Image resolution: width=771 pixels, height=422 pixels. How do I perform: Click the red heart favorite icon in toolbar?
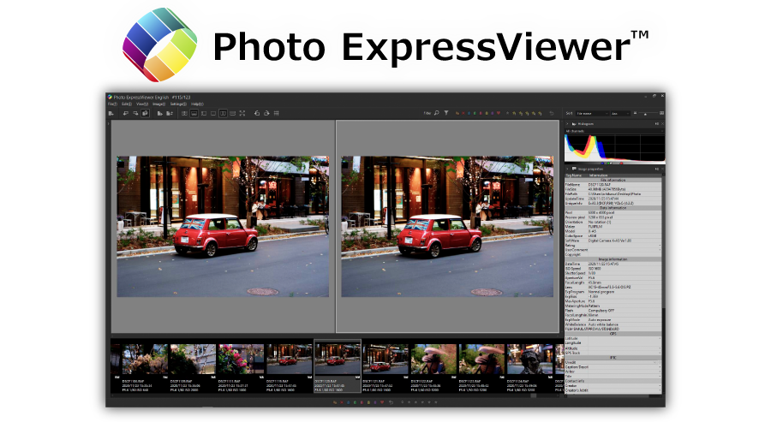point(498,114)
